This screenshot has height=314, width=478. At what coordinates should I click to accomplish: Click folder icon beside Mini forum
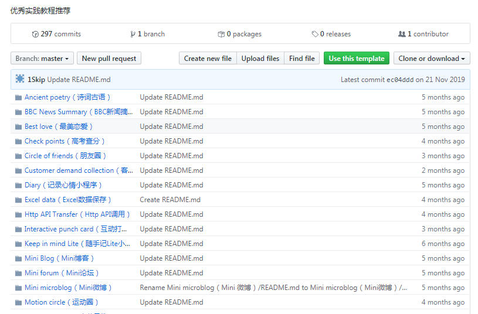(19, 273)
